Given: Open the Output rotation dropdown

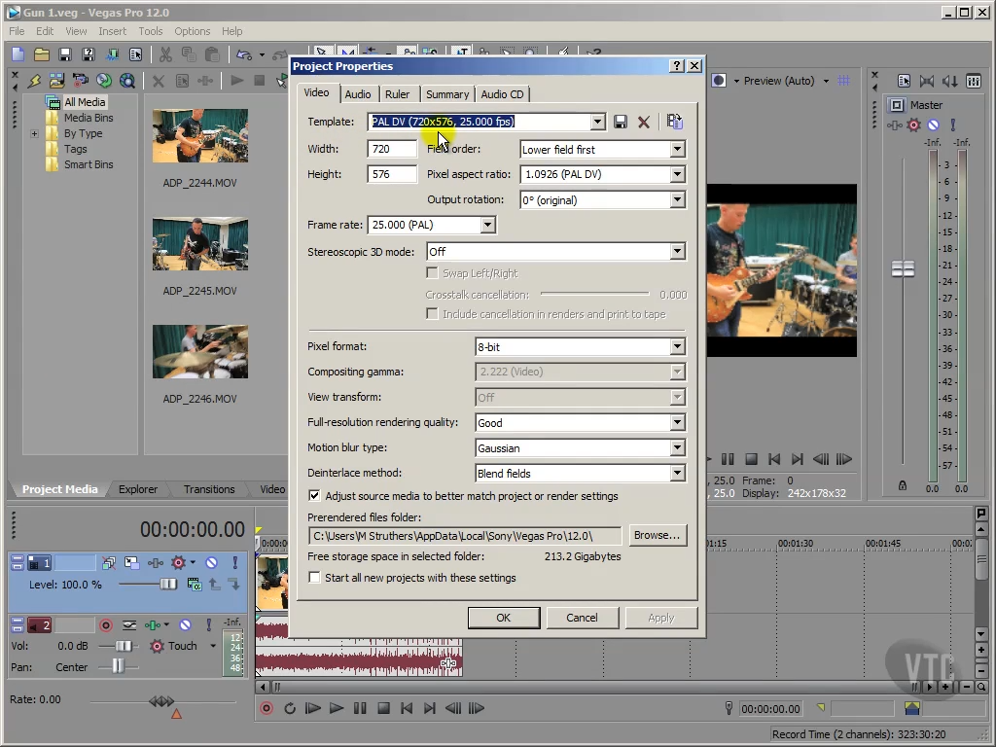Looking at the screenshot, I should pyautogui.click(x=678, y=200).
